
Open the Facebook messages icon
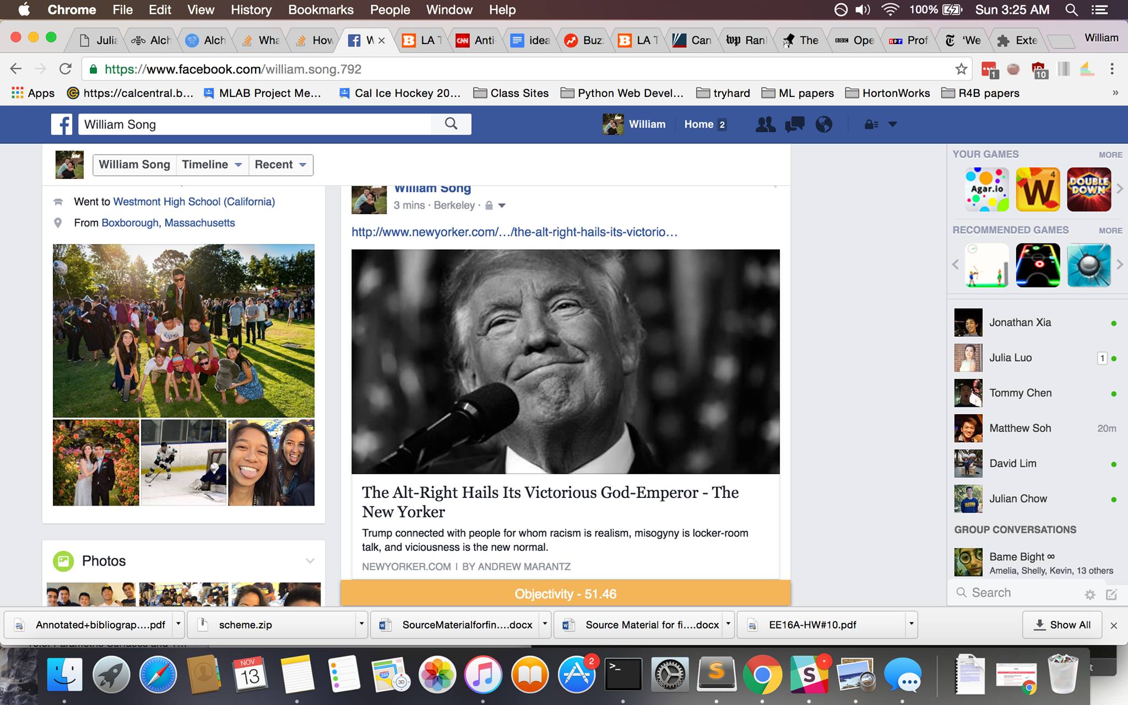click(794, 124)
